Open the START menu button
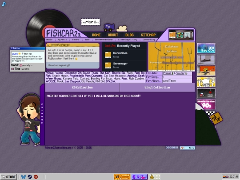 9,177
